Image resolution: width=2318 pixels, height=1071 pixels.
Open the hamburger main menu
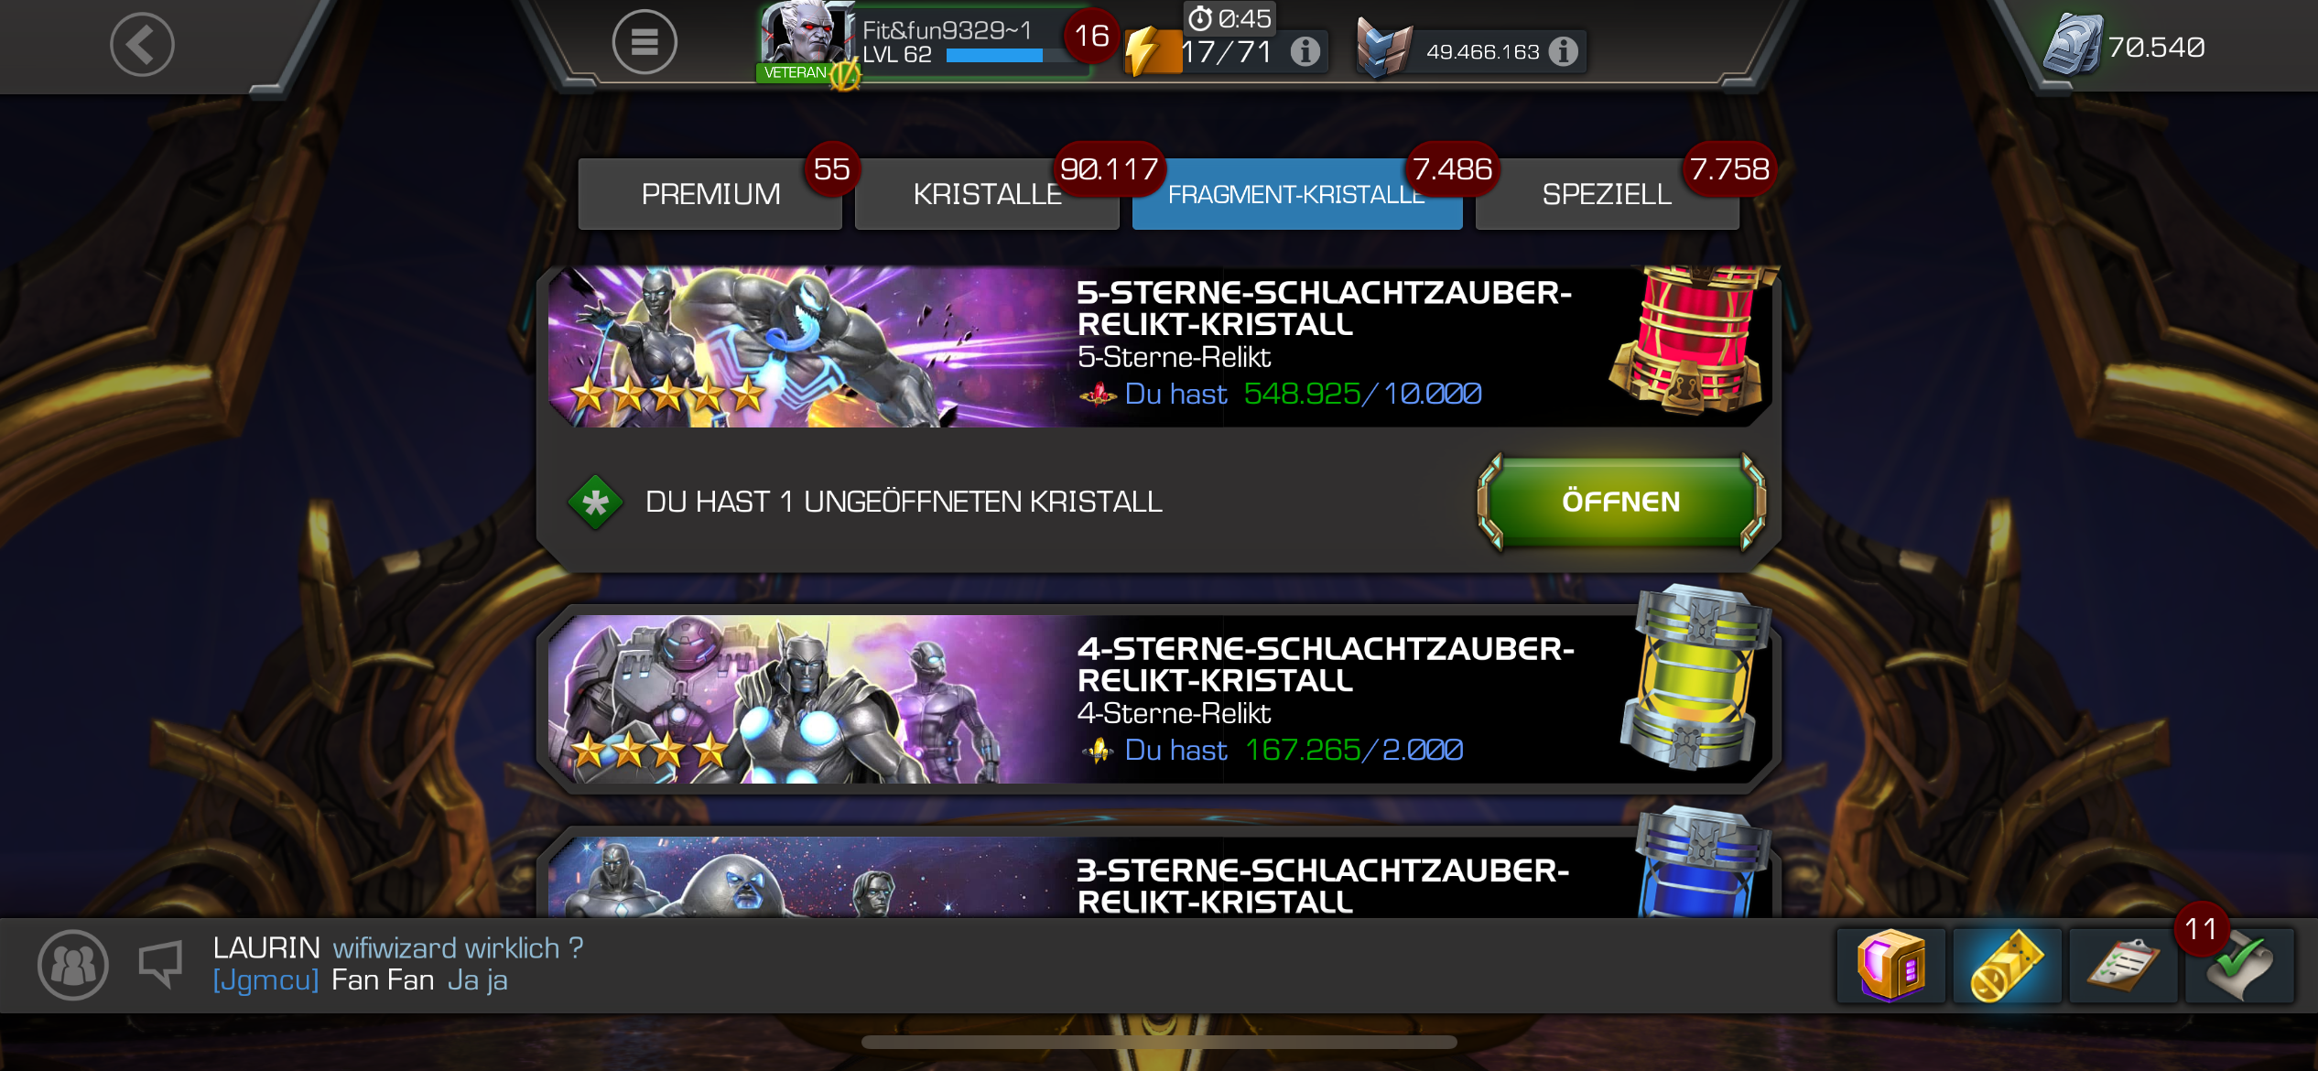click(x=644, y=42)
